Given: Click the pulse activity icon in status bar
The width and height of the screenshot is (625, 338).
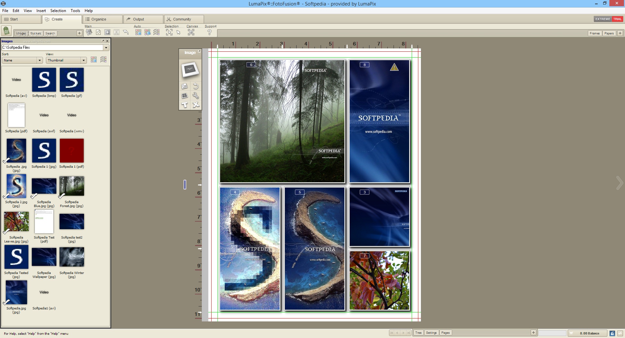Looking at the screenshot, I should pos(620,333).
